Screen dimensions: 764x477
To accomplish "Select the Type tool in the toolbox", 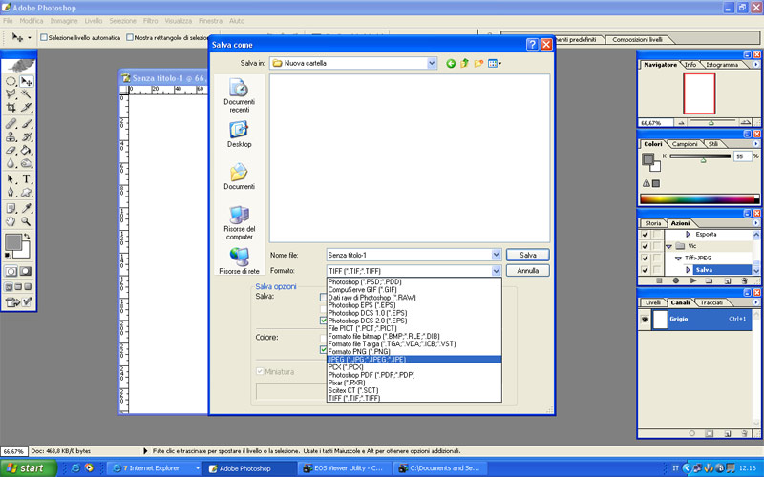I will tap(27, 178).
